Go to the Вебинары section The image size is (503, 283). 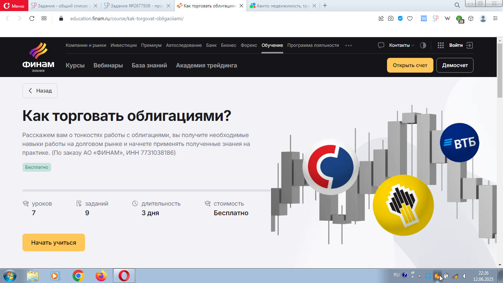click(108, 65)
